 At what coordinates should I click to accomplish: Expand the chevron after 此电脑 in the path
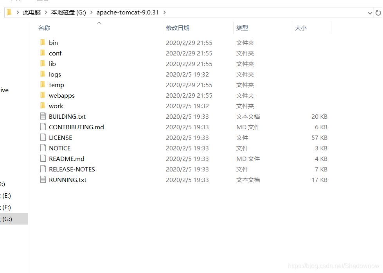tap(46, 12)
